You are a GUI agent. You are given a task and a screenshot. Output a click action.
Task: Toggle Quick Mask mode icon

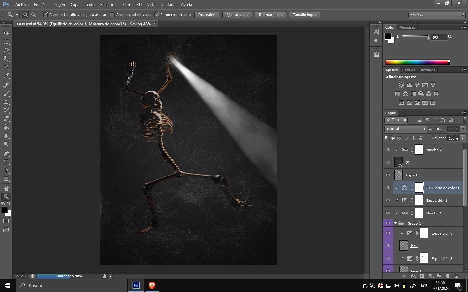(6, 221)
